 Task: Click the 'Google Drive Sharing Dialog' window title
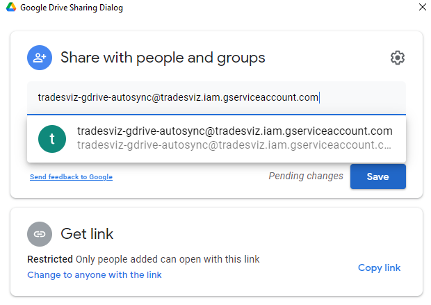pyautogui.click(x=72, y=8)
